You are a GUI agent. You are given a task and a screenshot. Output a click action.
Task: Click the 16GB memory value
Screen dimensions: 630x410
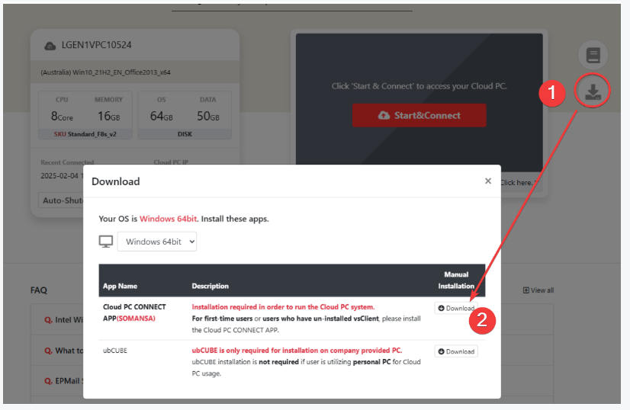point(108,117)
